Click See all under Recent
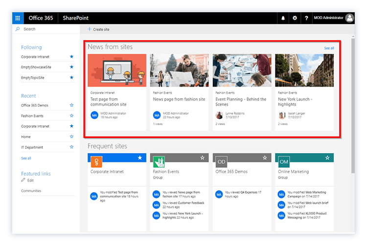This screenshot has height=246, width=367. [x=26, y=158]
